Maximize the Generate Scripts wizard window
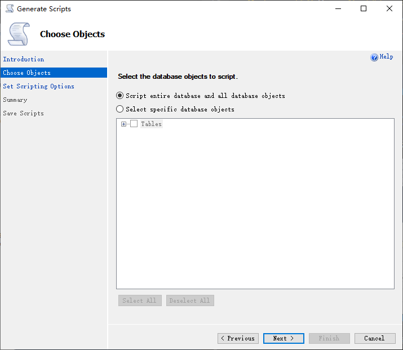Viewport: 403px width, 350px height. pos(364,9)
